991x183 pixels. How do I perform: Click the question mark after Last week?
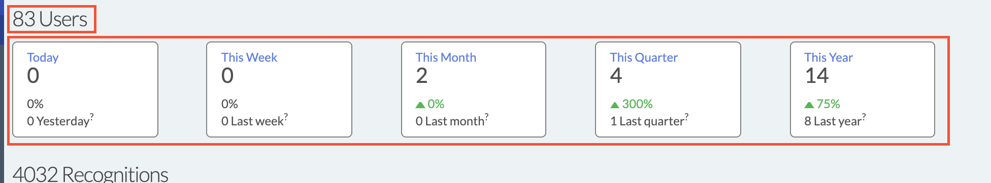pos(286,116)
